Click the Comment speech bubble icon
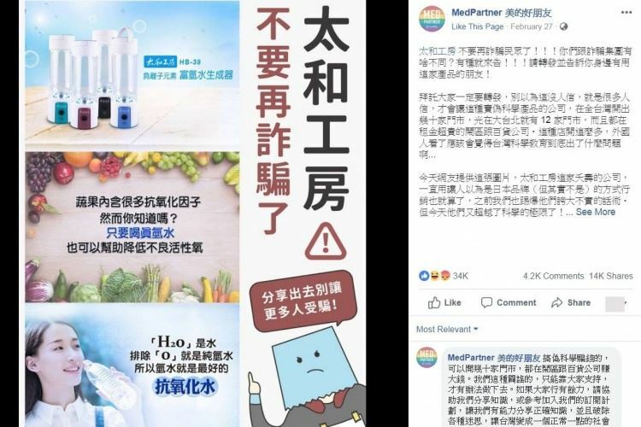 pyautogui.click(x=486, y=303)
